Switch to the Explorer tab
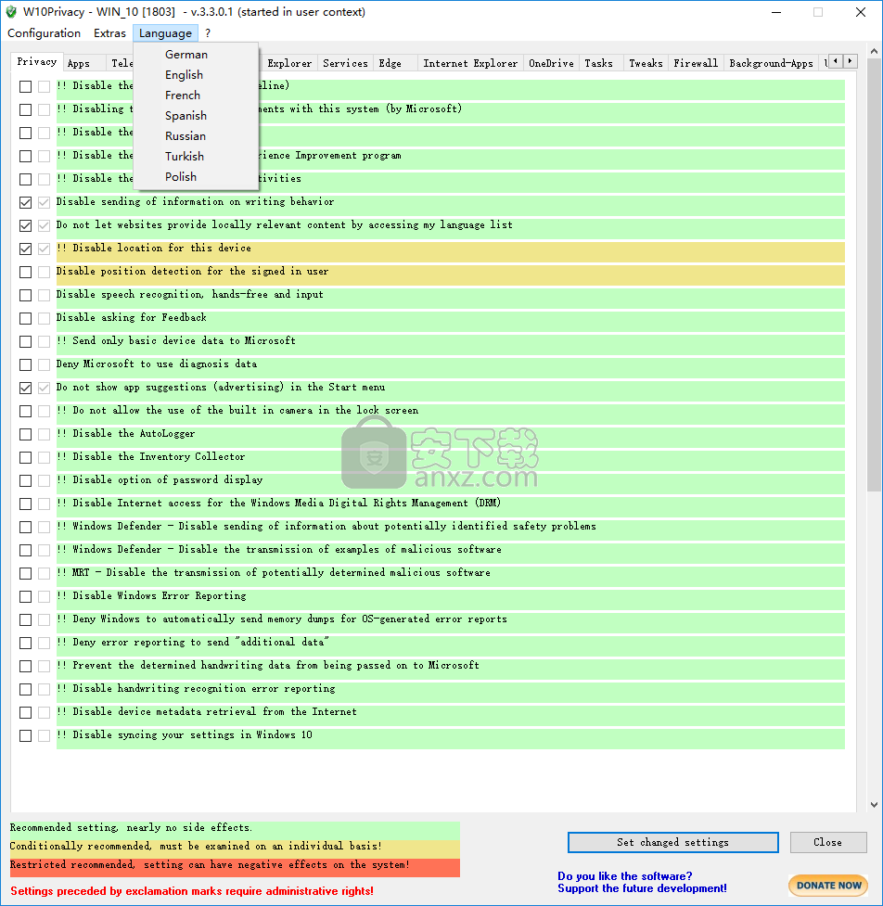Viewport: 883px width, 906px height. 289,64
